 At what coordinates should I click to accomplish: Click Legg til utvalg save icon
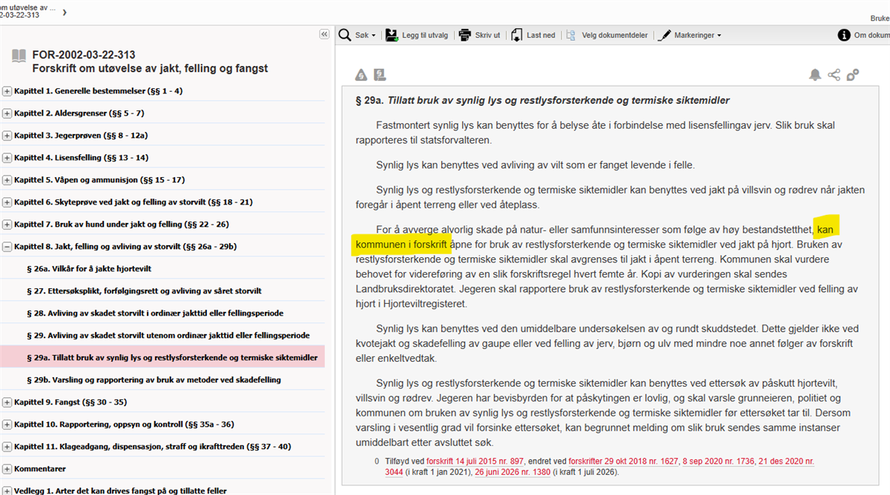pos(392,35)
